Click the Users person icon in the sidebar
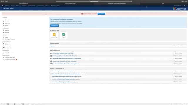Image resolution: width=188 pixels, height=105 pixels. [x=4, y=37]
